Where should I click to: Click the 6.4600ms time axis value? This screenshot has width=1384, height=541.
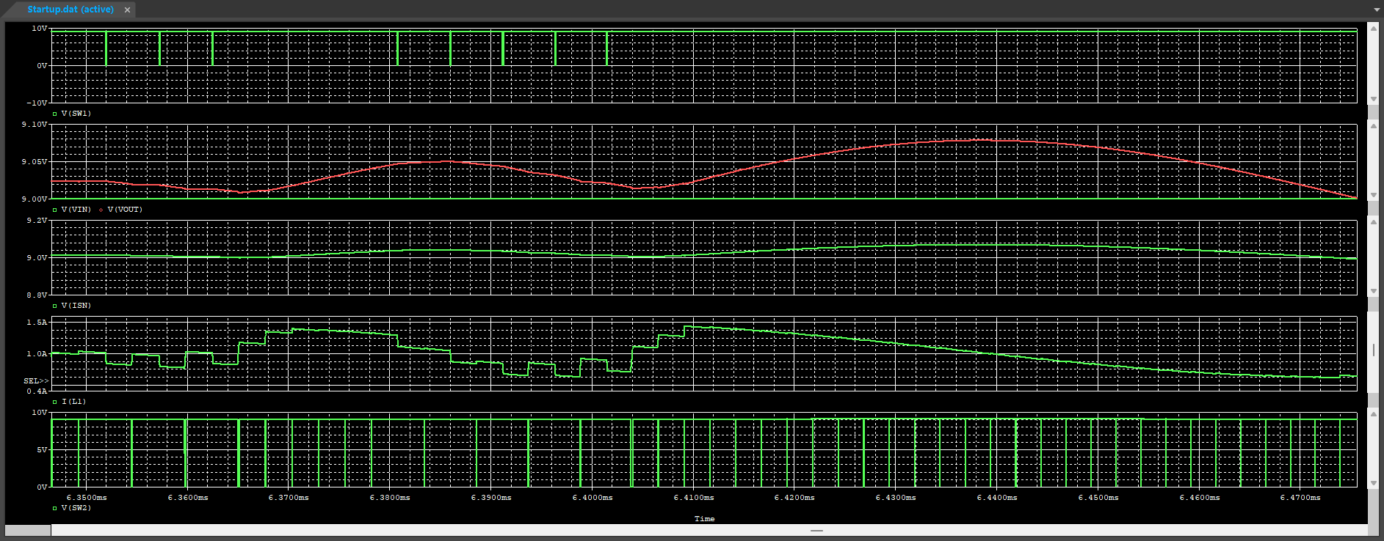(x=1200, y=498)
